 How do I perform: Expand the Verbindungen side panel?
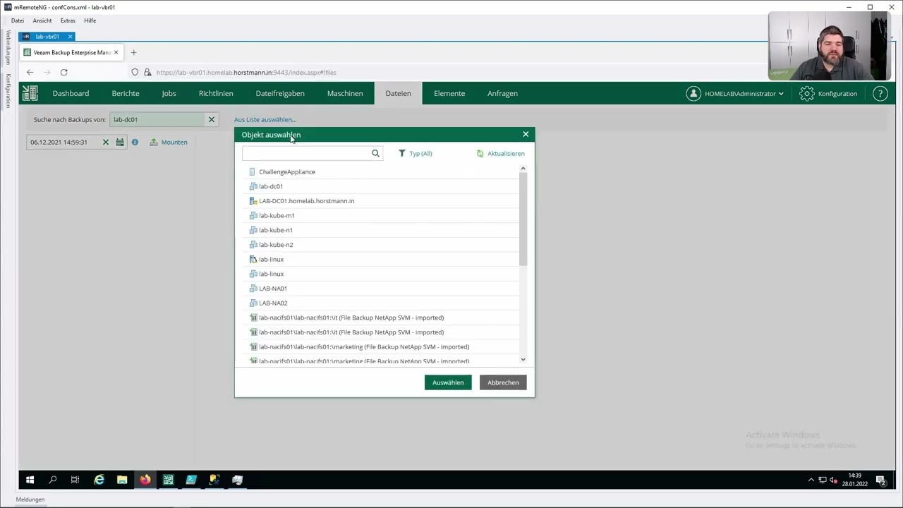[8, 47]
